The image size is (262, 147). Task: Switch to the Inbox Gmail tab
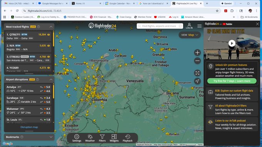(19, 3)
